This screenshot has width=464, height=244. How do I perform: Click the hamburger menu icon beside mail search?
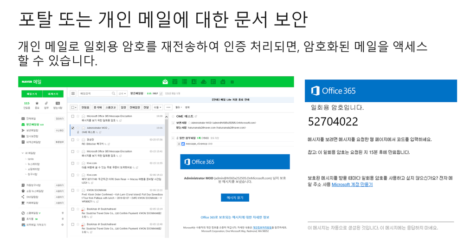point(73,93)
